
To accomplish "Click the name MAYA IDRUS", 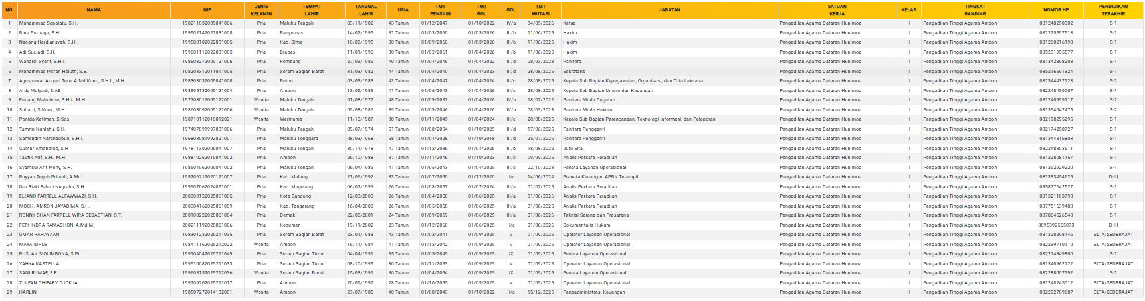I will 33,245.
